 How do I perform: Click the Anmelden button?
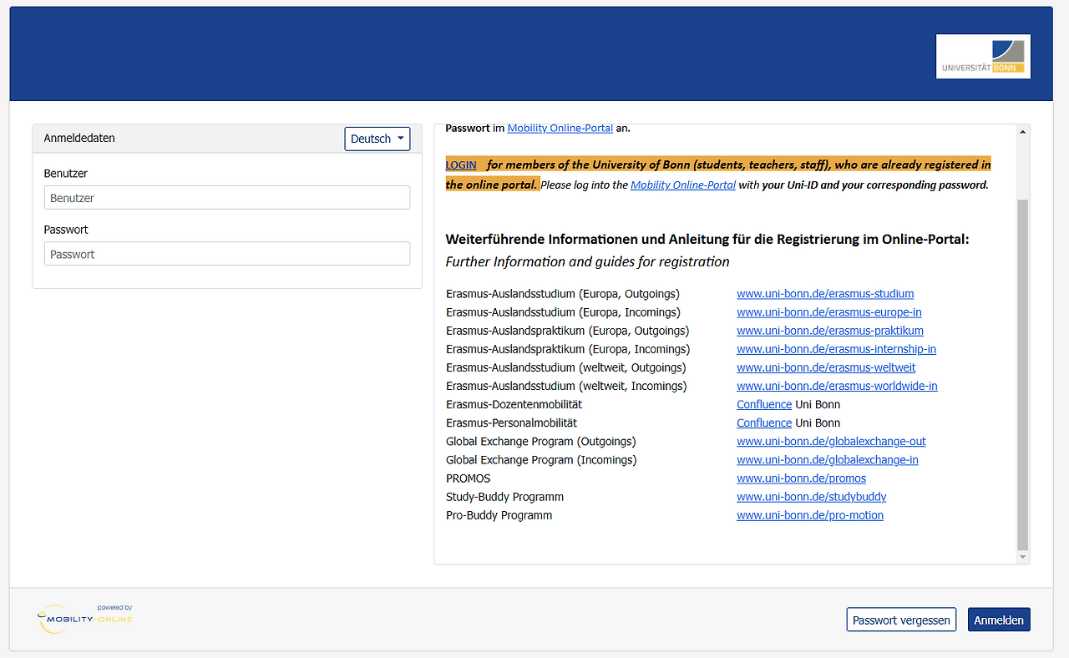tap(999, 620)
